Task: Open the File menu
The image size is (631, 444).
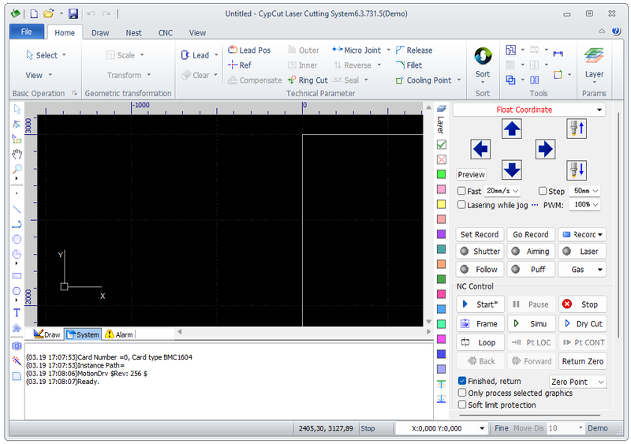Action: [x=27, y=32]
